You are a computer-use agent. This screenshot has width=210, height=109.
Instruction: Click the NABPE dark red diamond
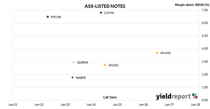point(72,77)
